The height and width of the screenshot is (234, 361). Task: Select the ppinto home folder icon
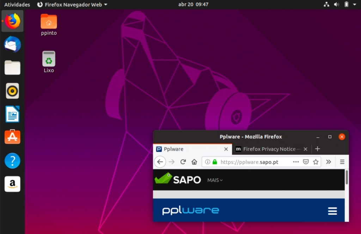point(49,25)
